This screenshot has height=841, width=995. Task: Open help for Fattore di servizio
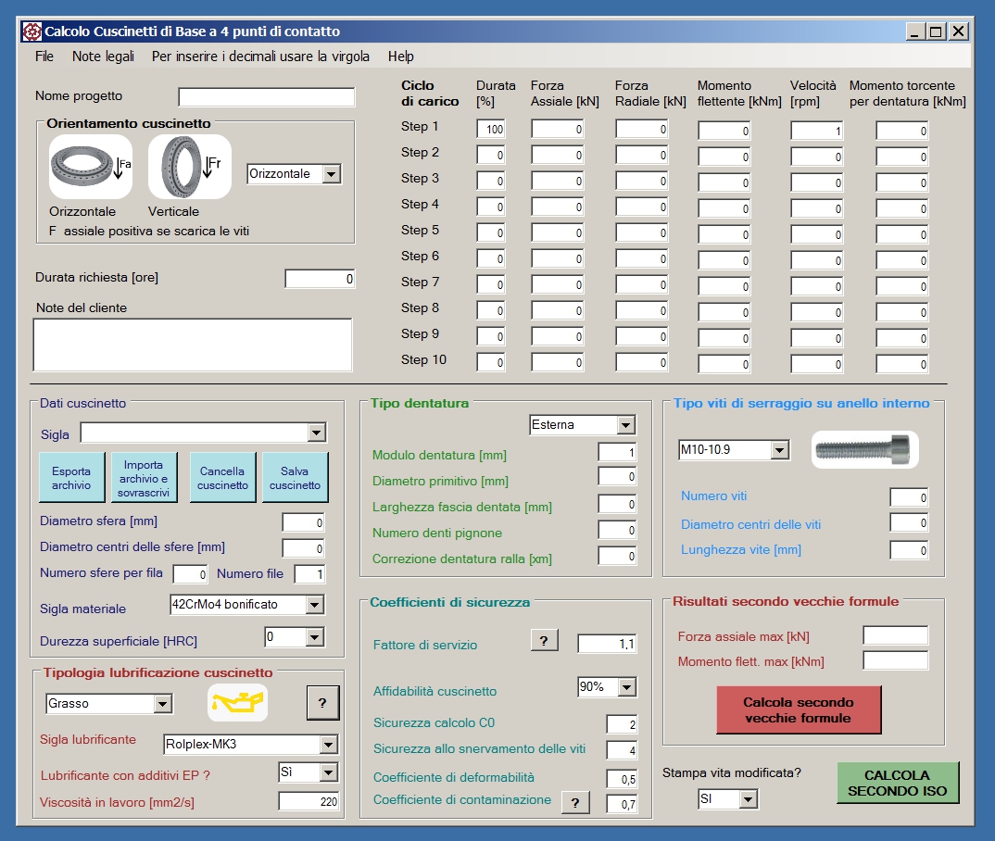(x=544, y=641)
